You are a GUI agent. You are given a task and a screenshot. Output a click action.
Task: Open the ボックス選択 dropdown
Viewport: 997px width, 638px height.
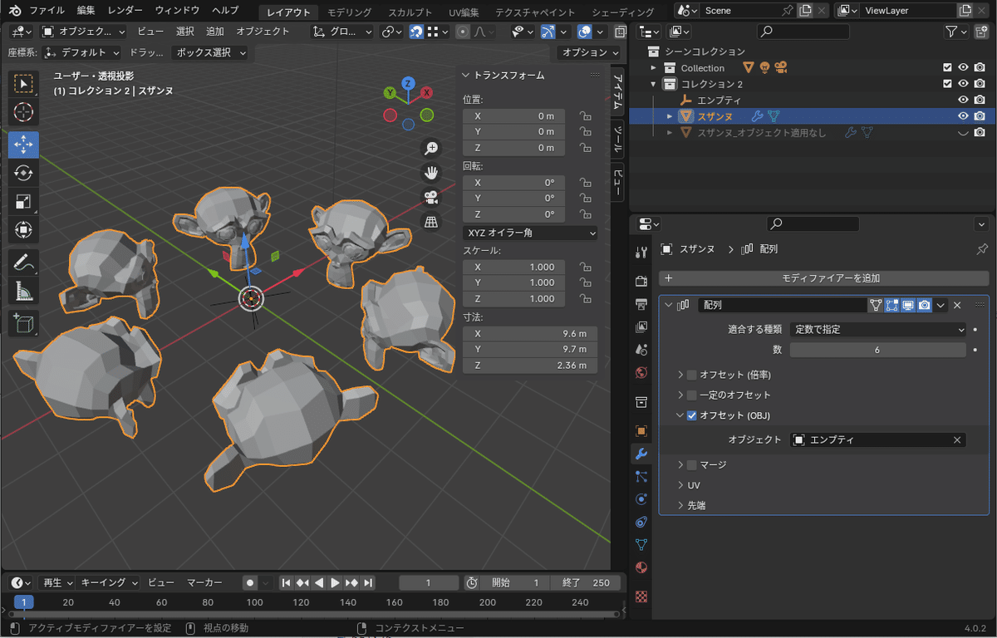pyautogui.click(x=210, y=52)
